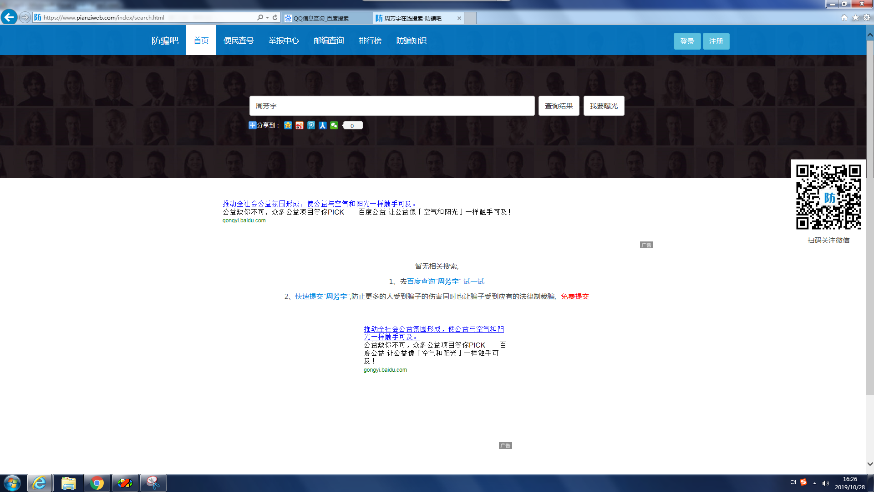Viewport: 874px width, 492px height.
Task: Share to QZone via star icon
Action: click(x=288, y=125)
